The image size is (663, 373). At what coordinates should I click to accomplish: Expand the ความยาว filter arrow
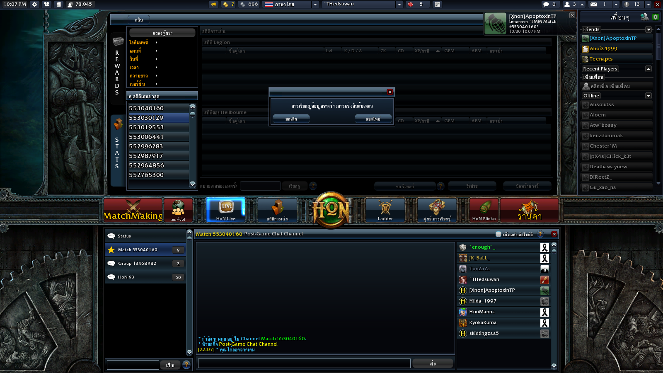[x=156, y=75]
